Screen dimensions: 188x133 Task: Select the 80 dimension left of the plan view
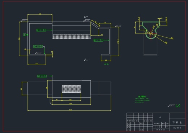click(x=21, y=89)
